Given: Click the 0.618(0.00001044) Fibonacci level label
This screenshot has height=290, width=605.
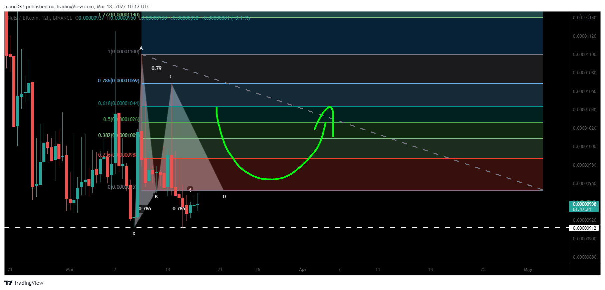Looking at the screenshot, I should click(x=119, y=103).
